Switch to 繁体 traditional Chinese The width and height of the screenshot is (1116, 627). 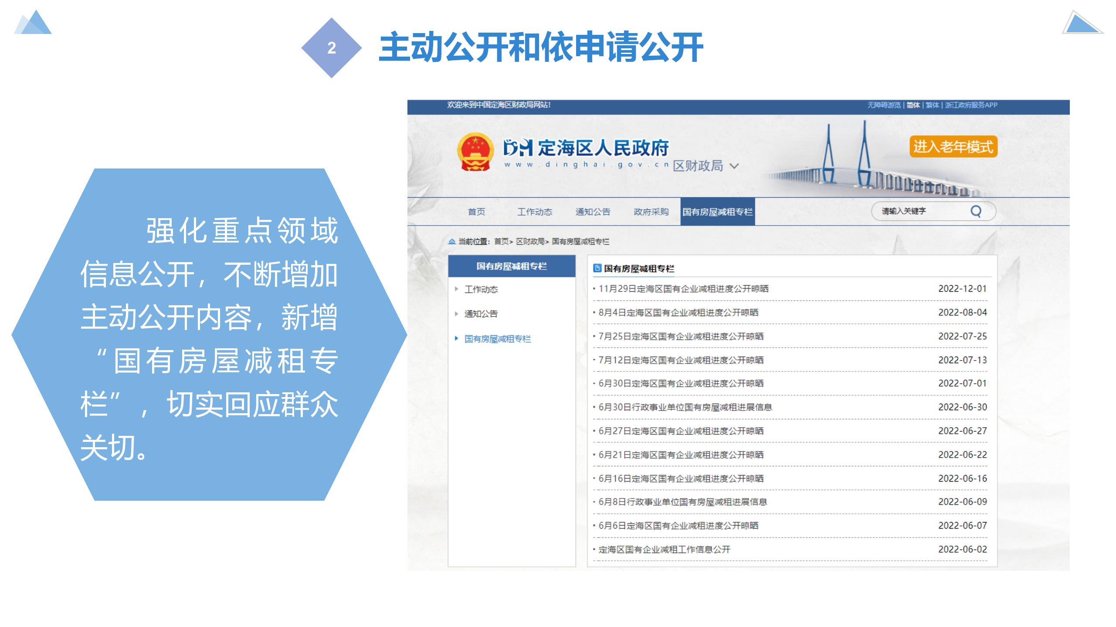click(x=932, y=105)
